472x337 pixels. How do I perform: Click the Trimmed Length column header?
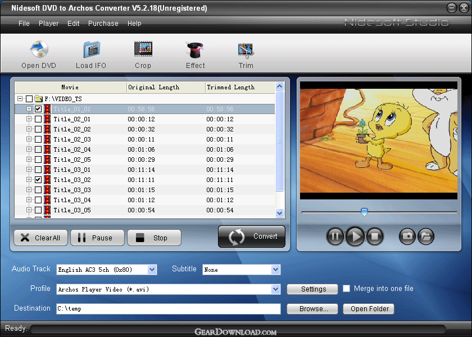pyautogui.click(x=240, y=87)
